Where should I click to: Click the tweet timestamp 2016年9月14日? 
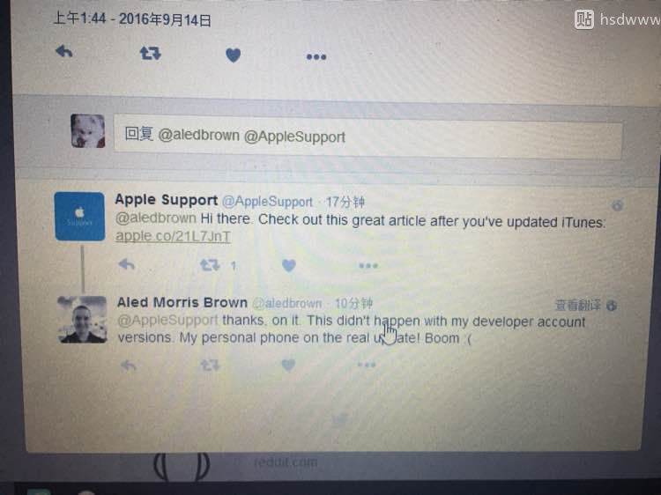click(x=165, y=19)
